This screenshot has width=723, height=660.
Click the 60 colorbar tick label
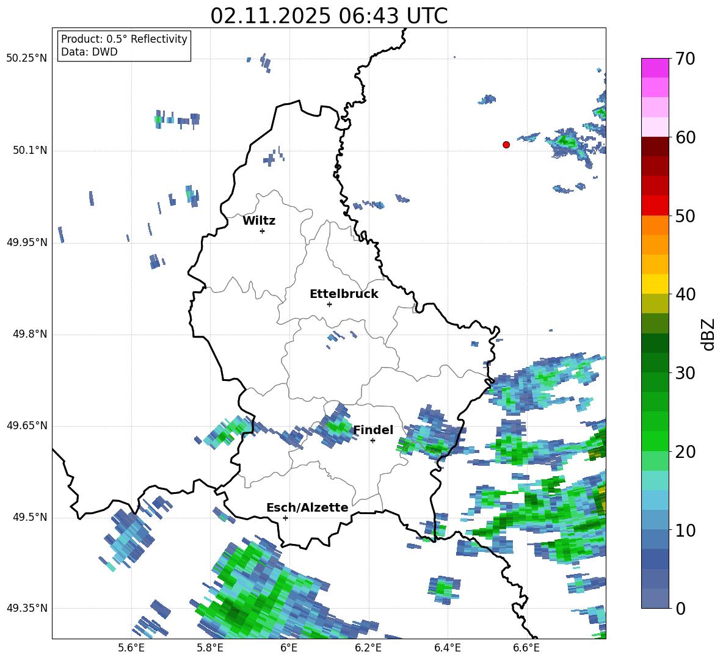coord(685,137)
